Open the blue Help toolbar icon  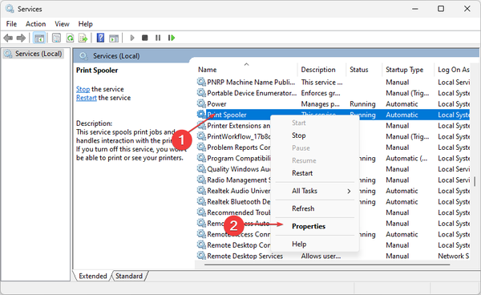100,38
